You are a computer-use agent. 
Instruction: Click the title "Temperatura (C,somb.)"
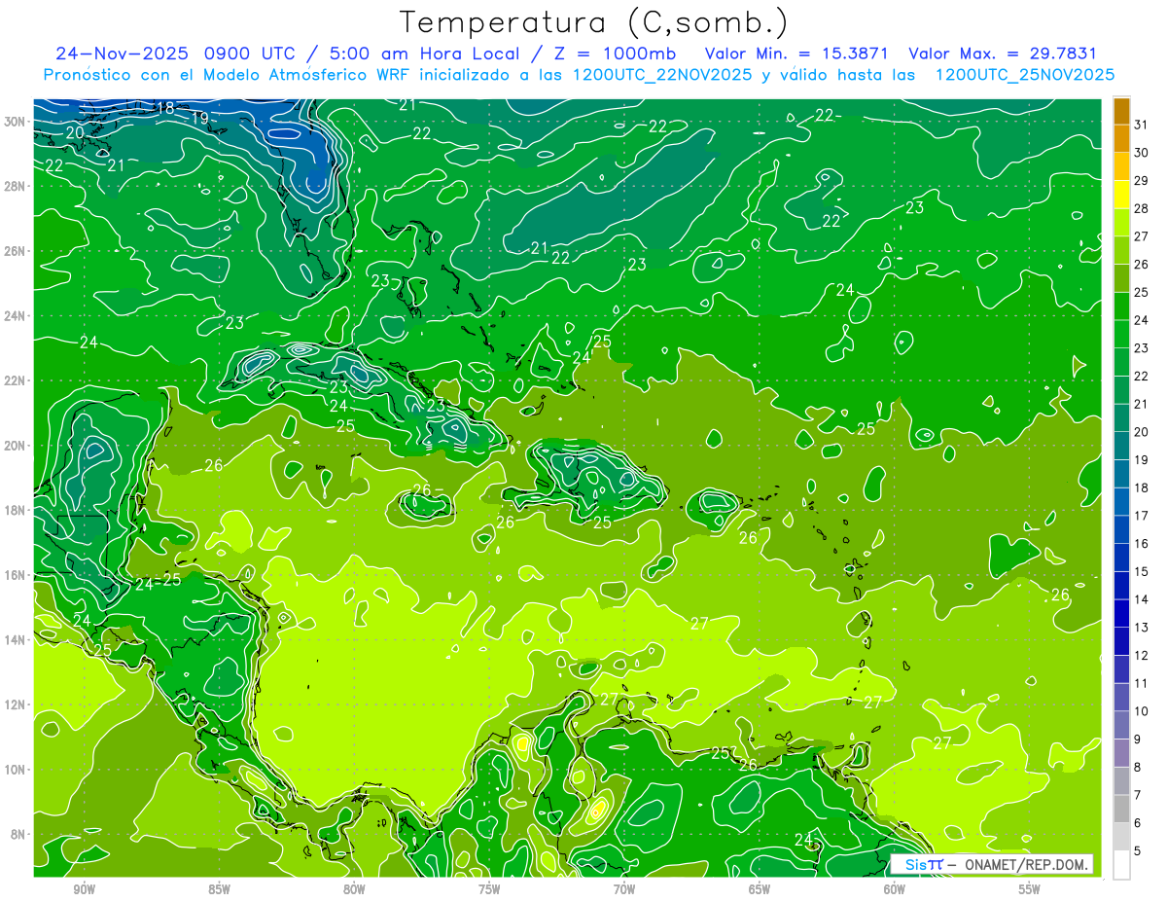pos(594,22)
